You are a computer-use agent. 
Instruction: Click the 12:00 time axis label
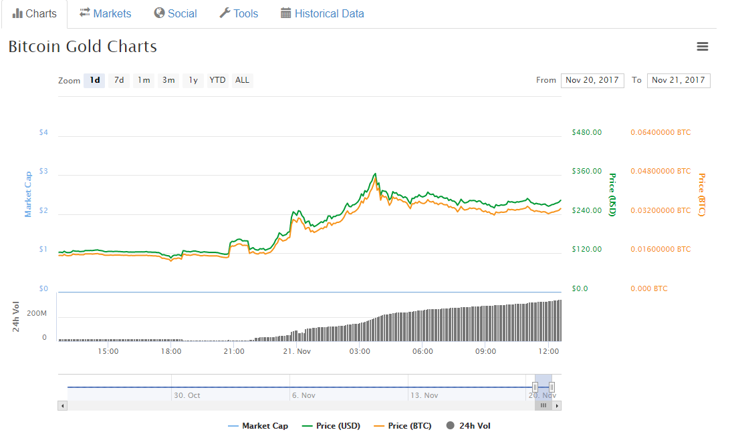[x=549, y=351]
